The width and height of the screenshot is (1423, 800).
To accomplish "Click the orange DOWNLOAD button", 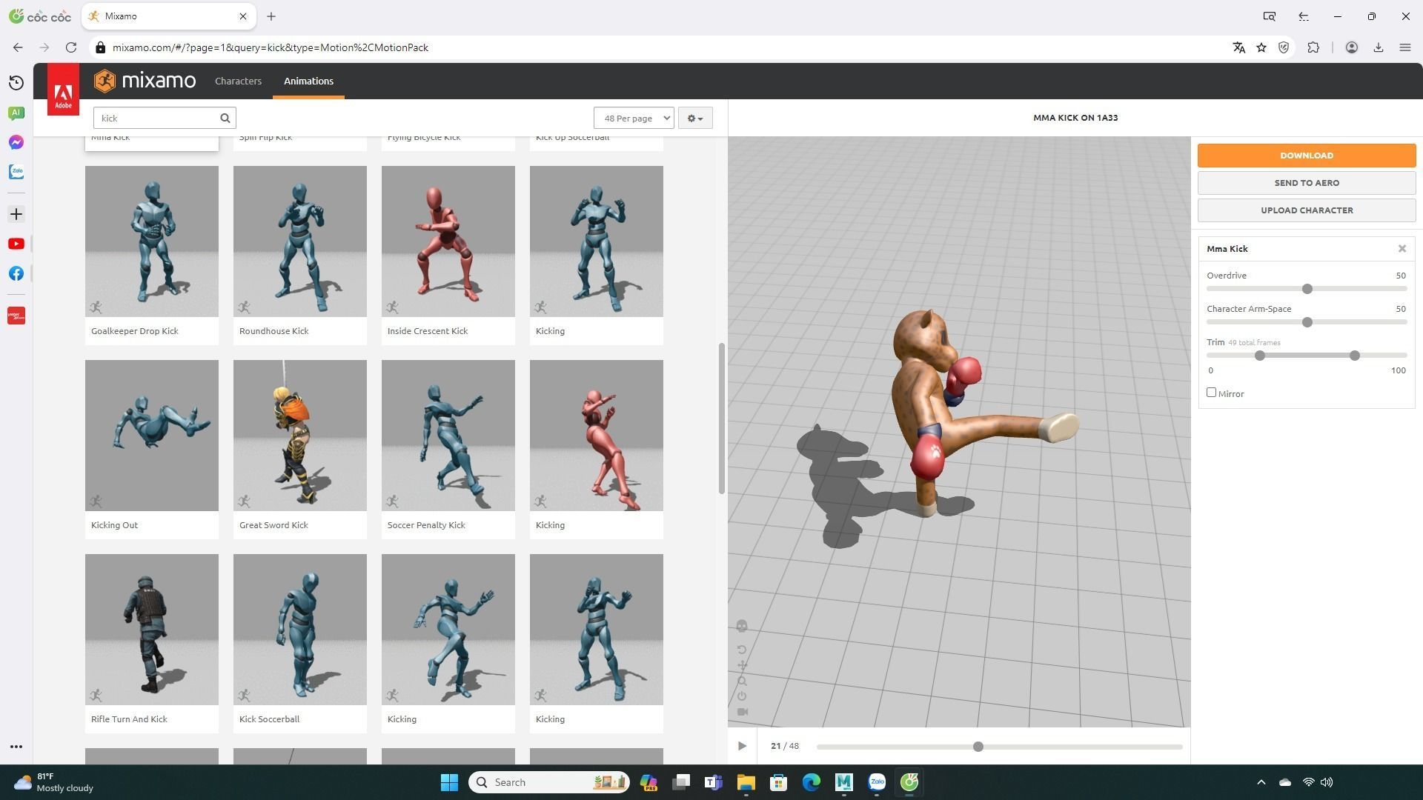I will 1307,156.
